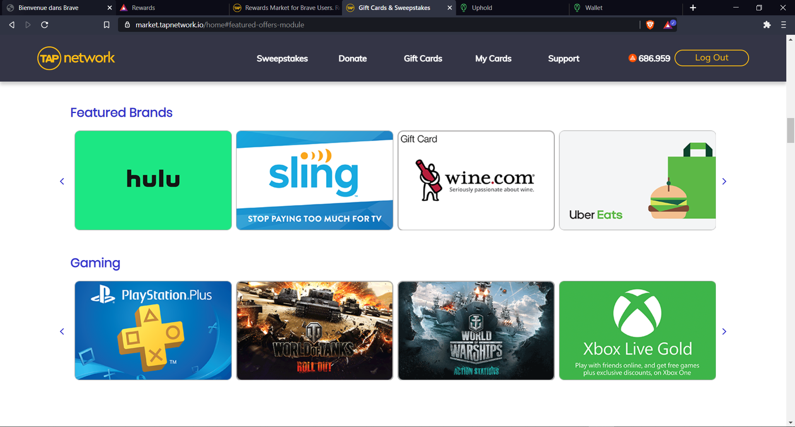Close the Bienvenue dans Brave tab
This screenshot has height=427, width=795.
click(110, 7)
